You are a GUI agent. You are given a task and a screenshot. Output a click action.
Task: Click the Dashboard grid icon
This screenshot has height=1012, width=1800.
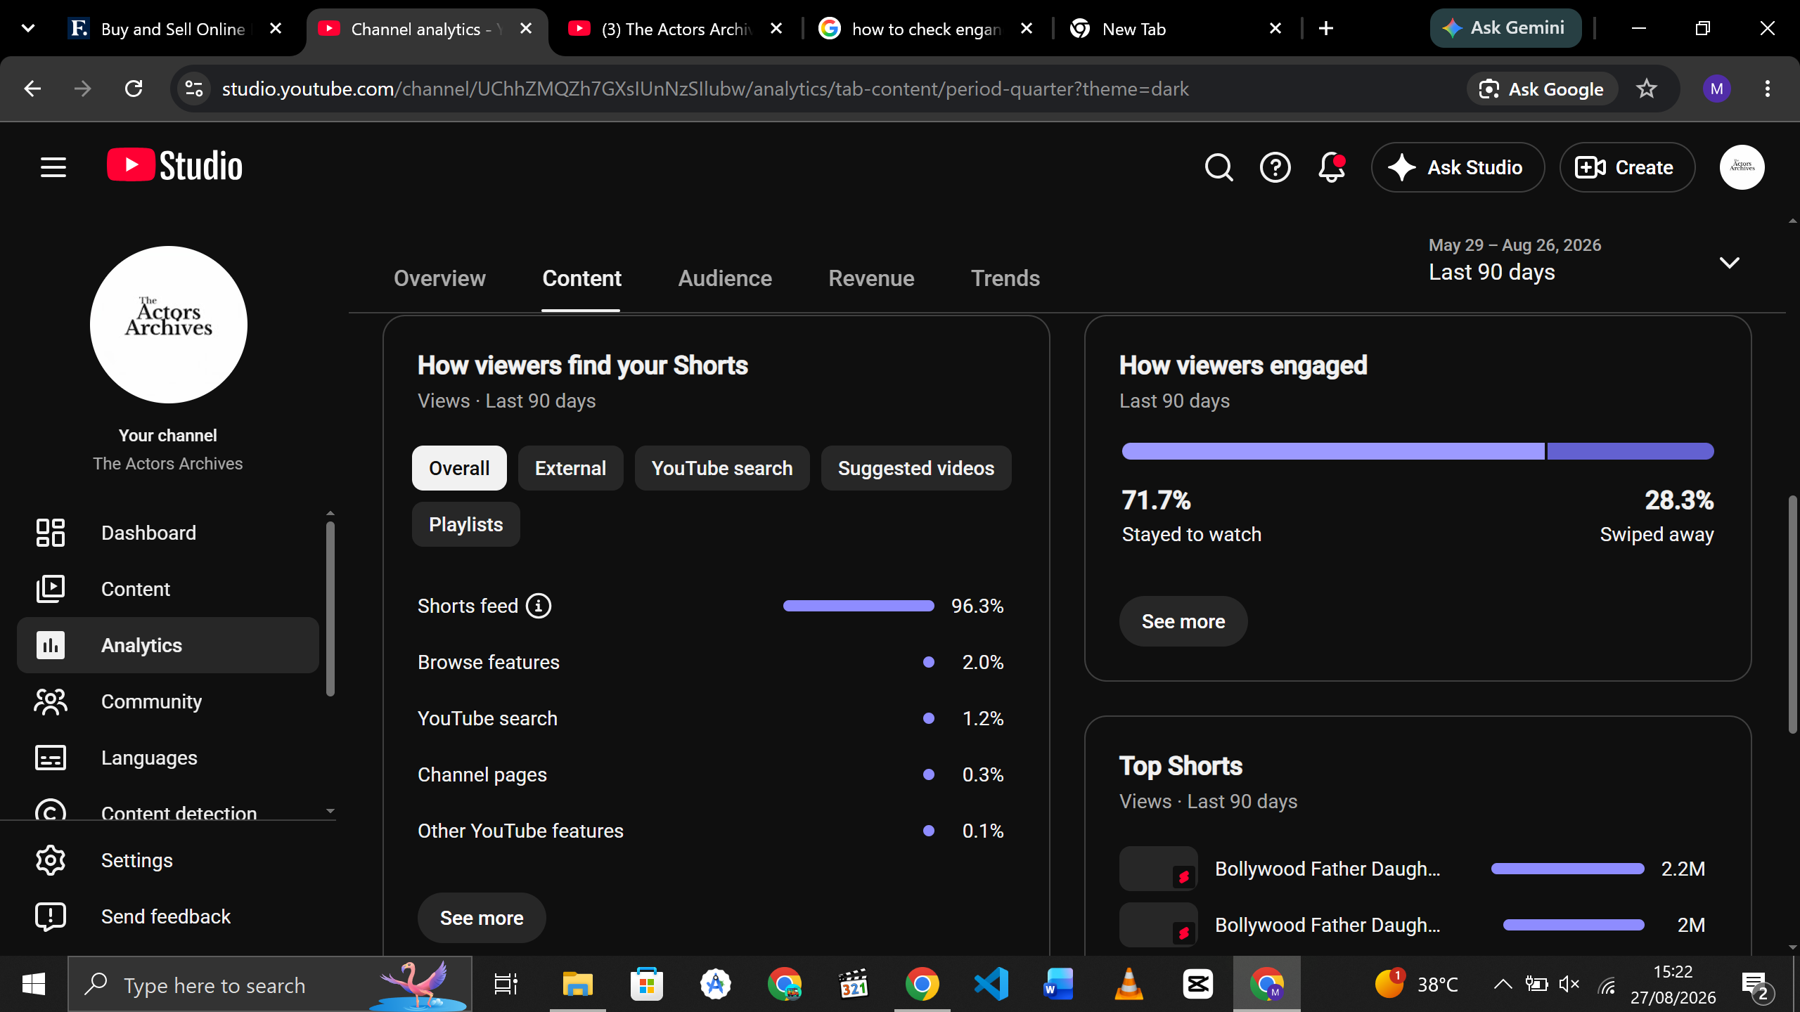[x=51, y=533]
